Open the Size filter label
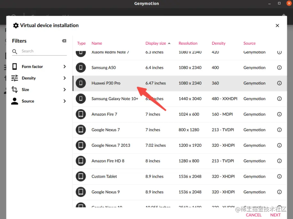Viewport: 293px width, 219px height. tap(25, 90)
